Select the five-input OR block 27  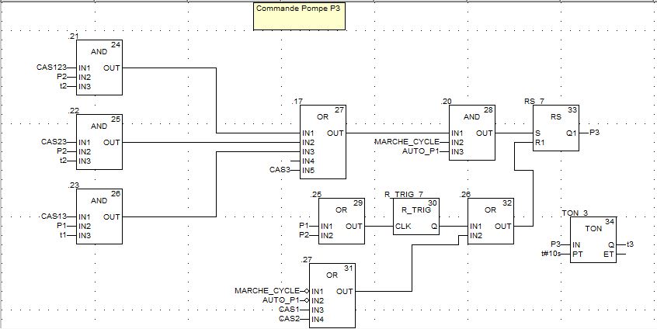(323, 142)
